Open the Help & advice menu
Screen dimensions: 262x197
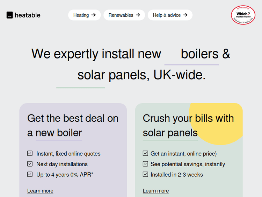tap(167, 15)
